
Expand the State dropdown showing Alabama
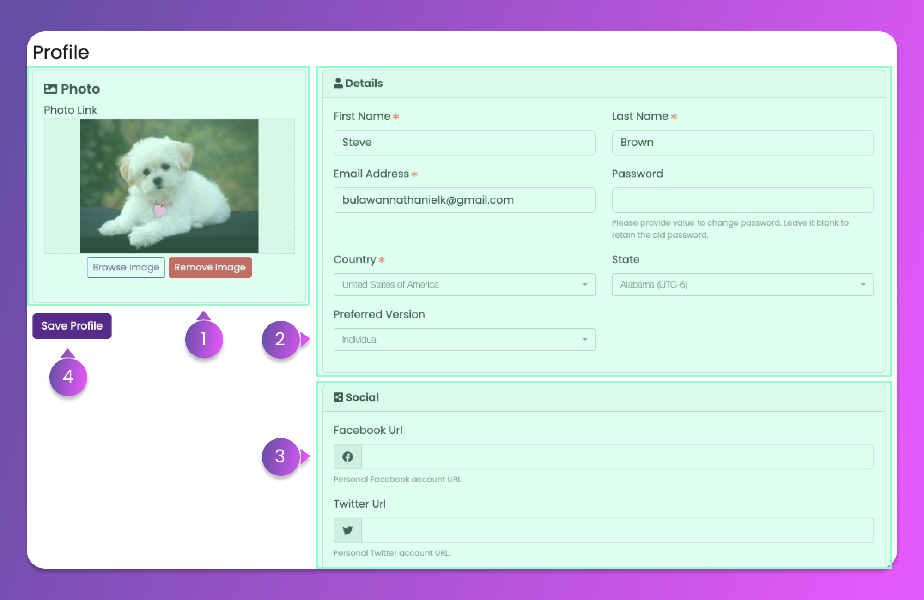[742, 285]
